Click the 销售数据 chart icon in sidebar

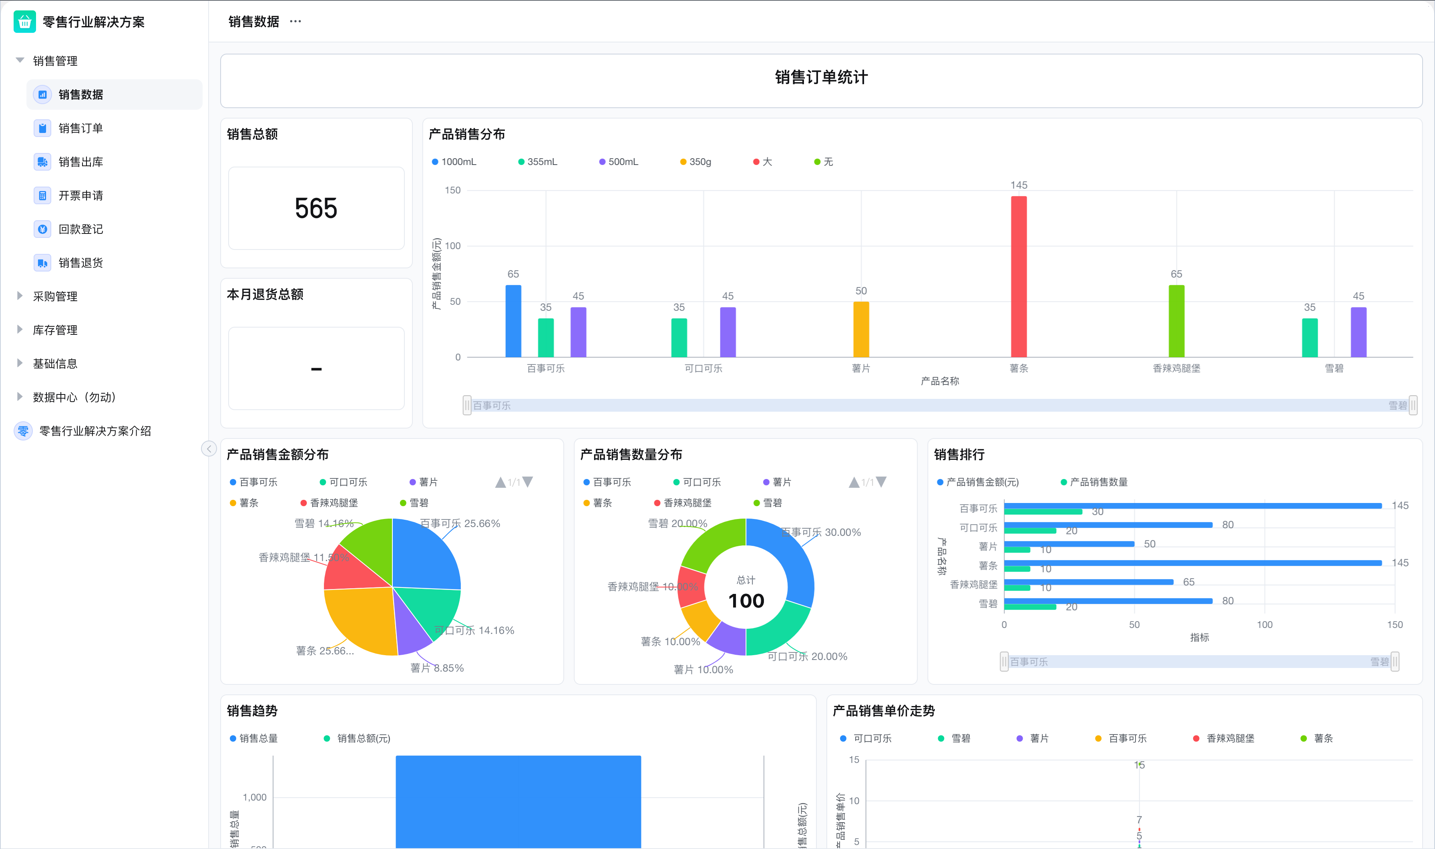(x=42, y=95)
